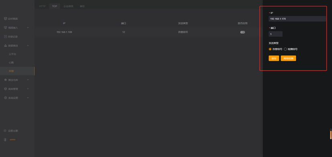
Task: Click the 保存 save button
Action: (x=274, y=58)
